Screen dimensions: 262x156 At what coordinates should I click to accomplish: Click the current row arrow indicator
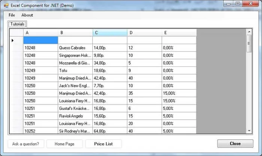tap(12, 40)
